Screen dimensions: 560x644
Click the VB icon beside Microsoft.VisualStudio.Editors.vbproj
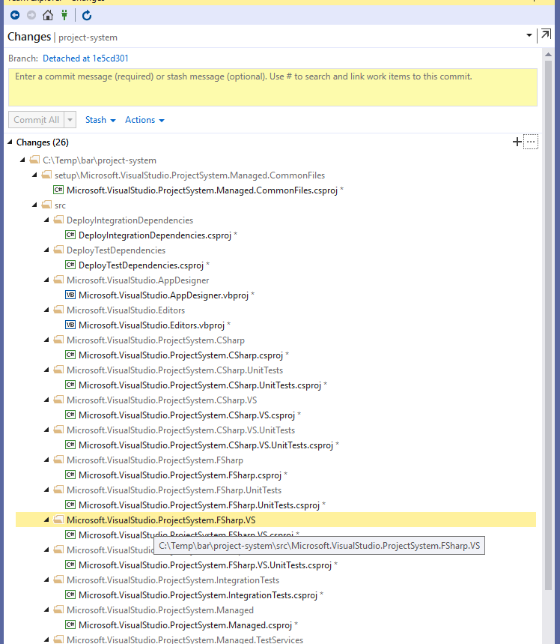point(70,325)
